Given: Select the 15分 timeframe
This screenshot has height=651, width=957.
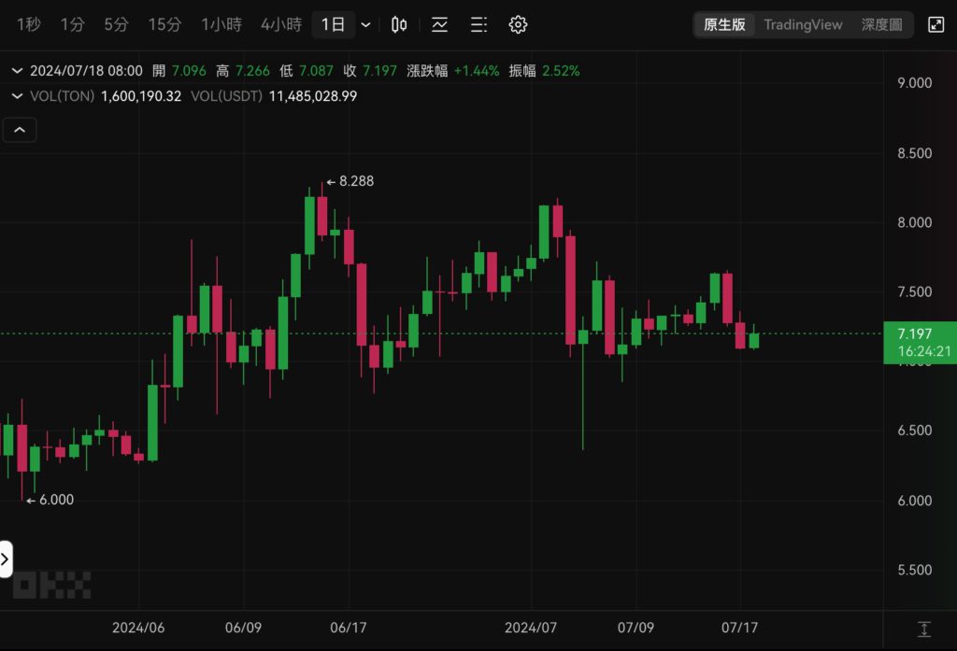Looking at the screenshot, I should click(x=164, y=24).
